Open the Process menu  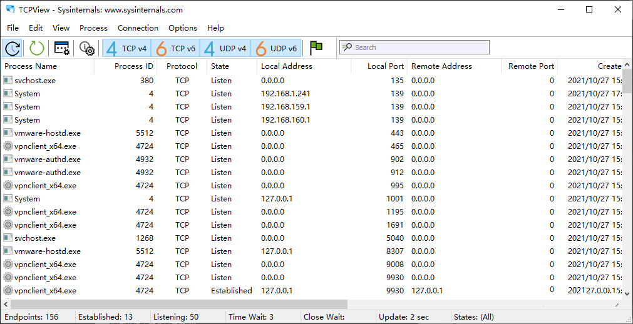[x=93, y=28]
